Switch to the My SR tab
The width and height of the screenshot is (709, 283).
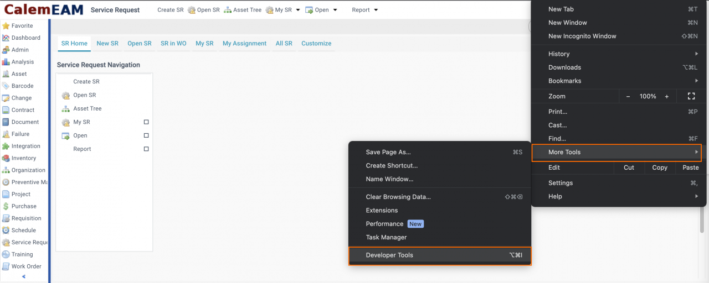tap(204, 43)
